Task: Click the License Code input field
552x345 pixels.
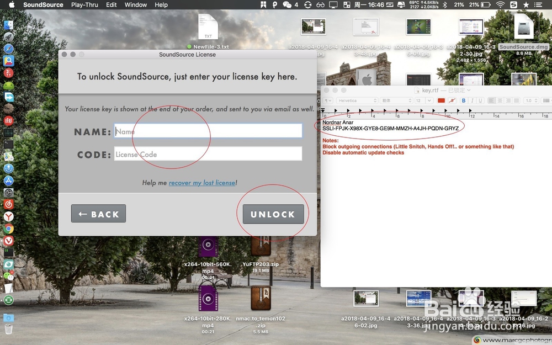Action: click(208, 154)
